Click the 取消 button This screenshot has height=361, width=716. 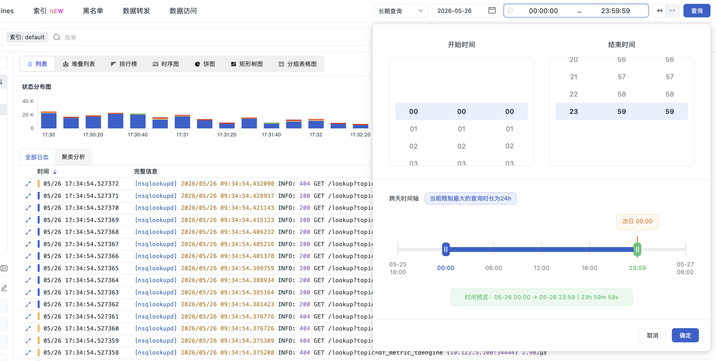point(653,335)
